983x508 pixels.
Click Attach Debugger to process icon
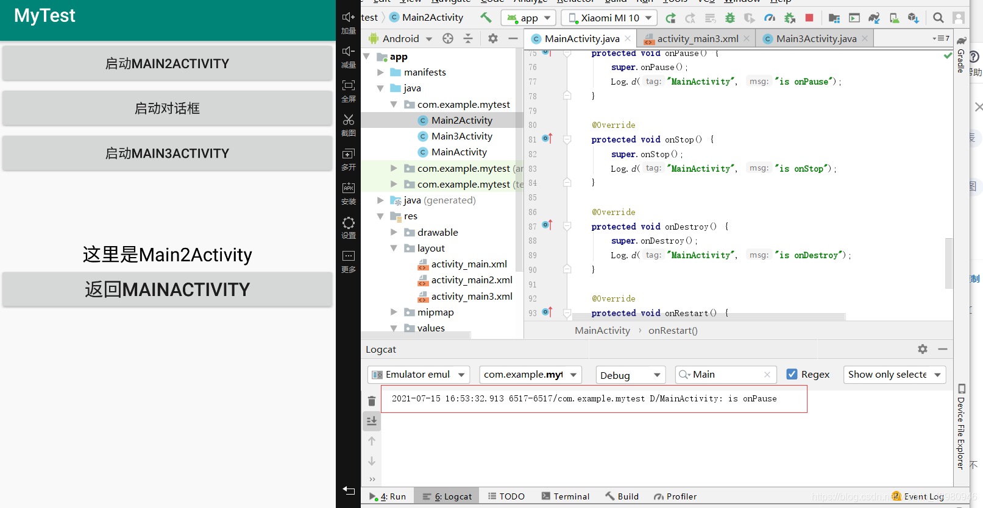click(x=790, y=18)
